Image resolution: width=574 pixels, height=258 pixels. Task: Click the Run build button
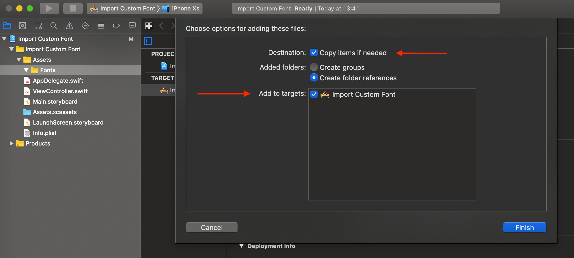tap(49, 8)
